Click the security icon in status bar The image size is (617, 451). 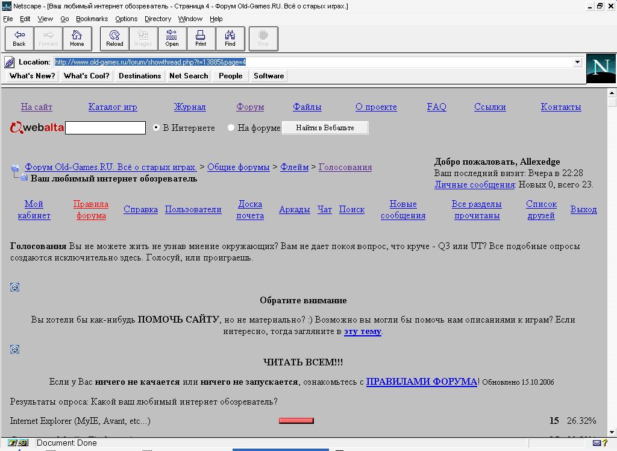[17, 443]
